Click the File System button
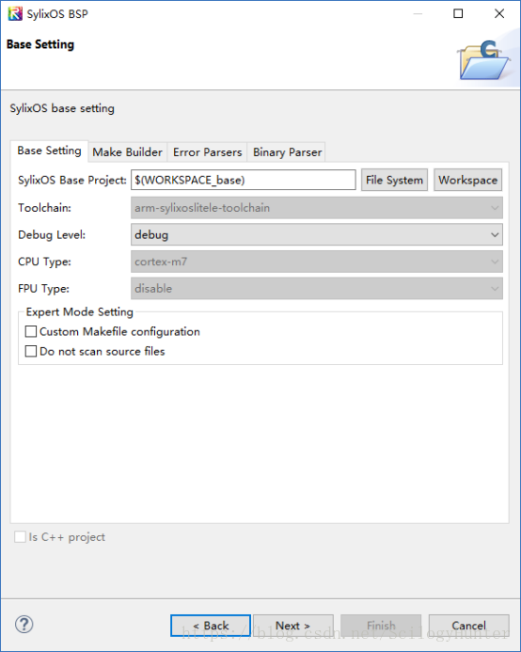The height and width of the screenshot is (652, 521). click(394, 180)
